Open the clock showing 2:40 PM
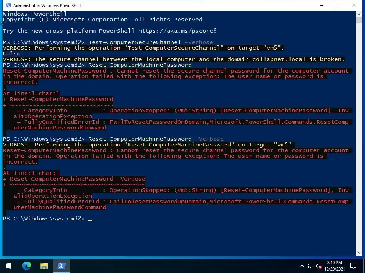Viewport: 365px width, 273px height. click(x=334, y=263)
